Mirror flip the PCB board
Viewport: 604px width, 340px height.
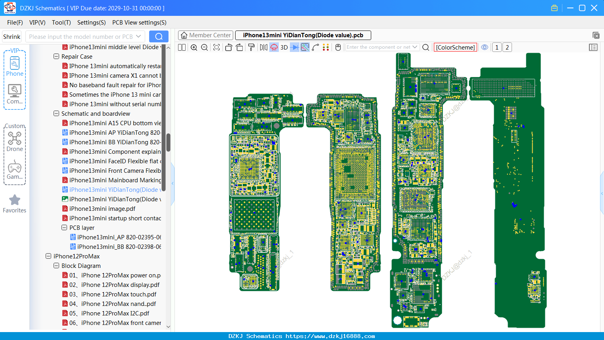(x=264, y=48)
